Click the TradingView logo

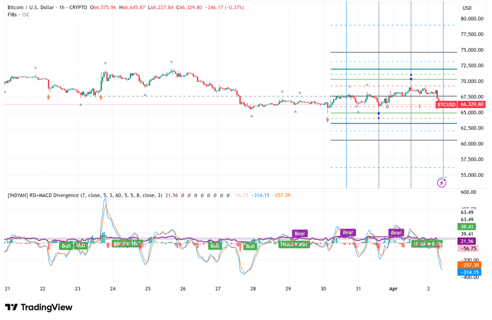pos(38,307)
